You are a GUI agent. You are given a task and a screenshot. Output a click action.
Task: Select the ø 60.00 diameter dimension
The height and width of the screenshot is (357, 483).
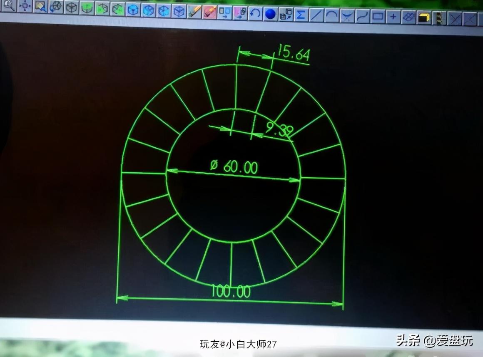point(234,166)
